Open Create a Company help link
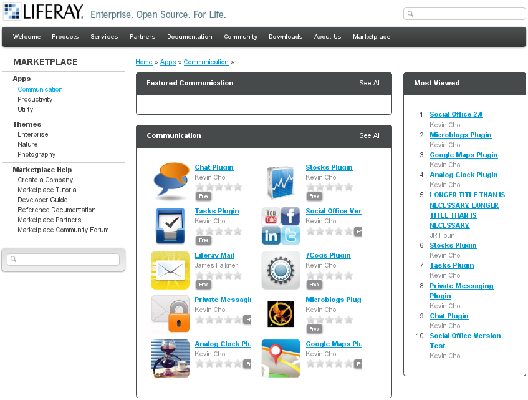This screenshot has width=528, height=400. coord(46,180)
